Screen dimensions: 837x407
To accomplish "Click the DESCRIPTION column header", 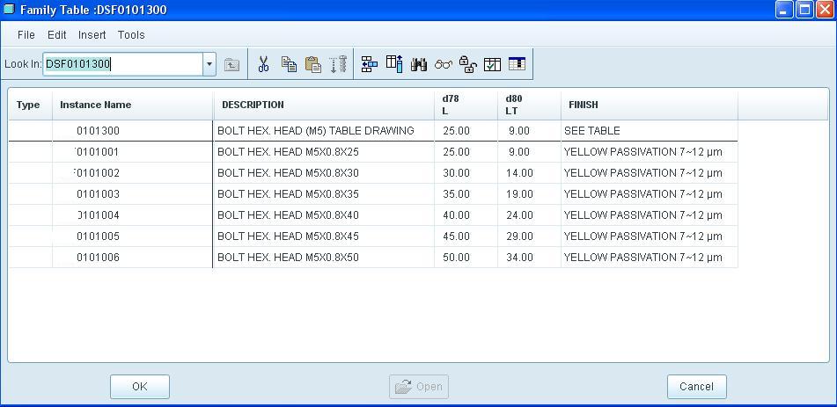I will [x=324, y=105].
